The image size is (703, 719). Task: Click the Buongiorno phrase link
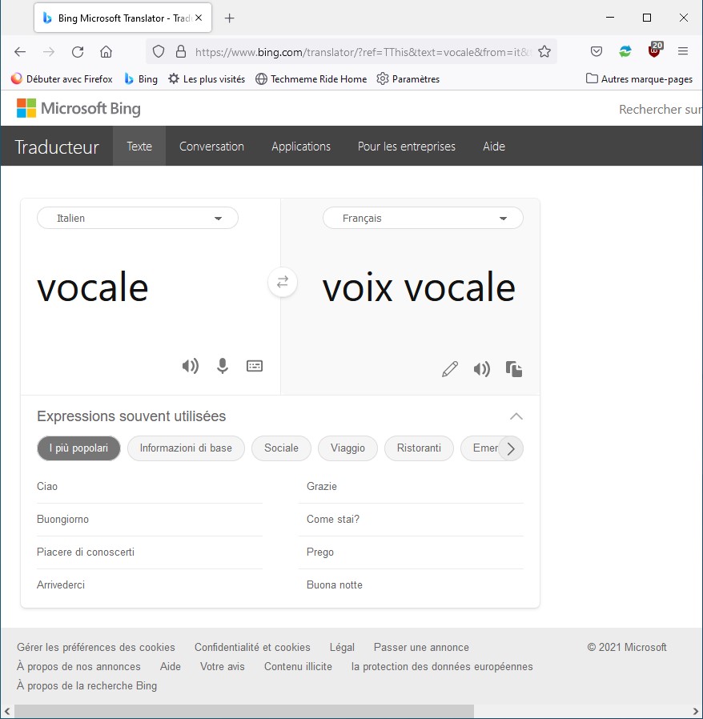click(x=63, y=520)
